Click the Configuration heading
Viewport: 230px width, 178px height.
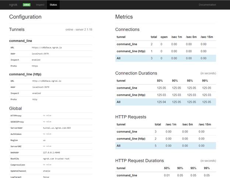pos(25,17)
